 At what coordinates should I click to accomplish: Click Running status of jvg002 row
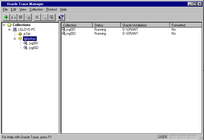(x=100, y=33)
